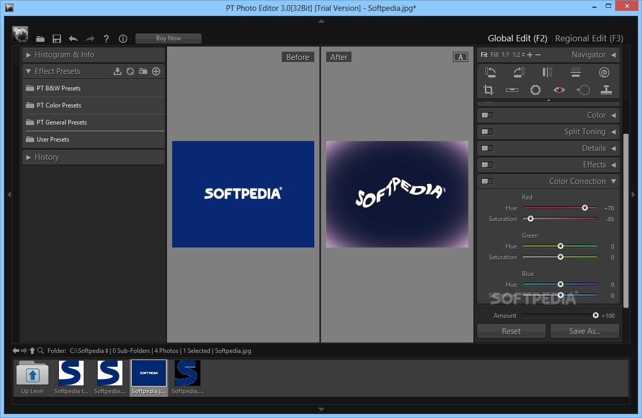The width and height of the screenshot is (642, 418).
Task: Open help using the question mark icon
Action: click(106, 39)
